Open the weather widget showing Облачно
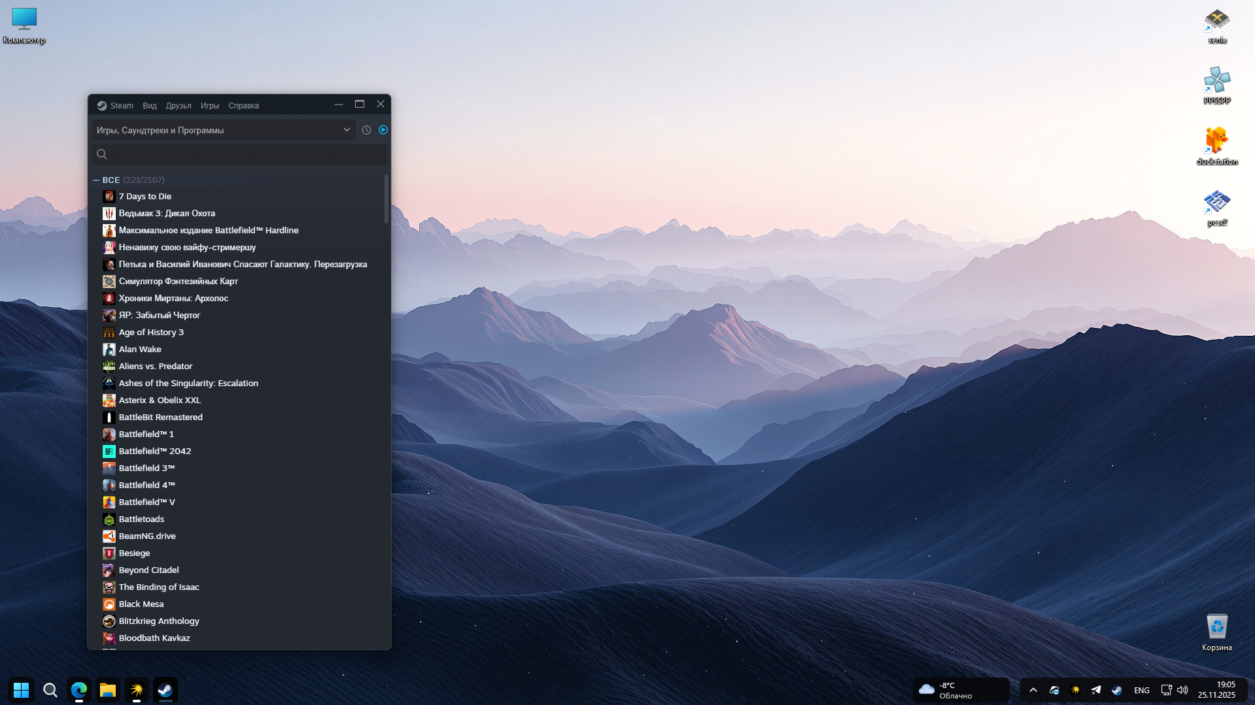The width and height of the screenshot is (1255, 705). coord(961,690)
